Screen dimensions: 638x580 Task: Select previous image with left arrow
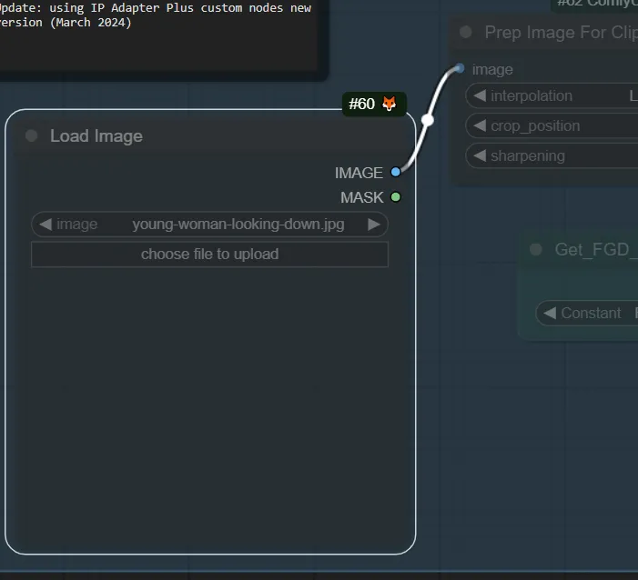(46, 225)
